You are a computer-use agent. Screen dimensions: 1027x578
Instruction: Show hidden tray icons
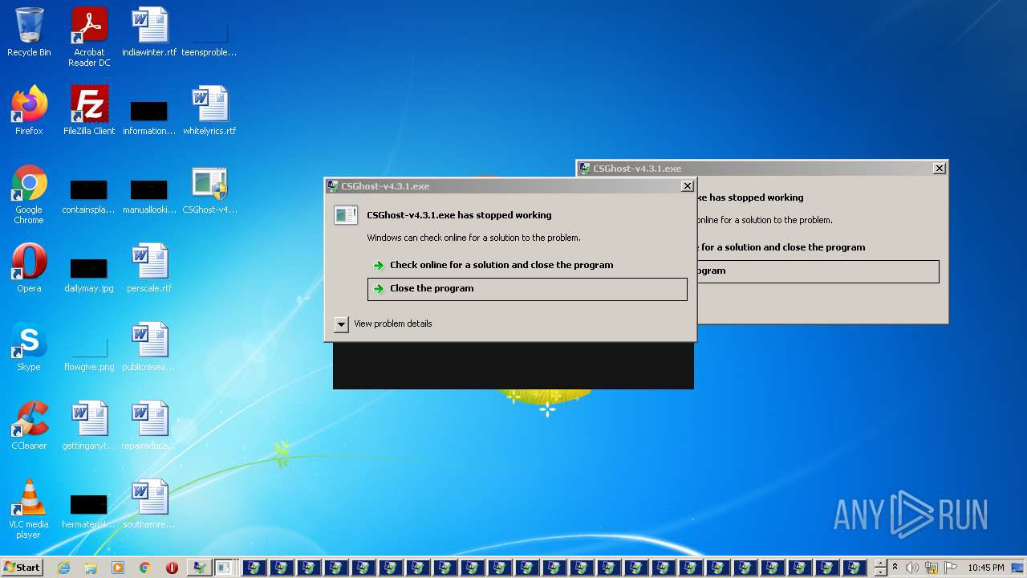click(x=895, y=567)
